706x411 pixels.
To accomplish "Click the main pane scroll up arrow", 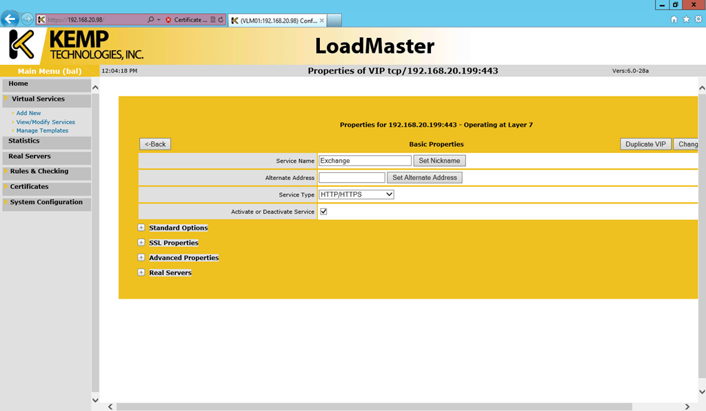I will pyautogui.click(x=702, y=88).
